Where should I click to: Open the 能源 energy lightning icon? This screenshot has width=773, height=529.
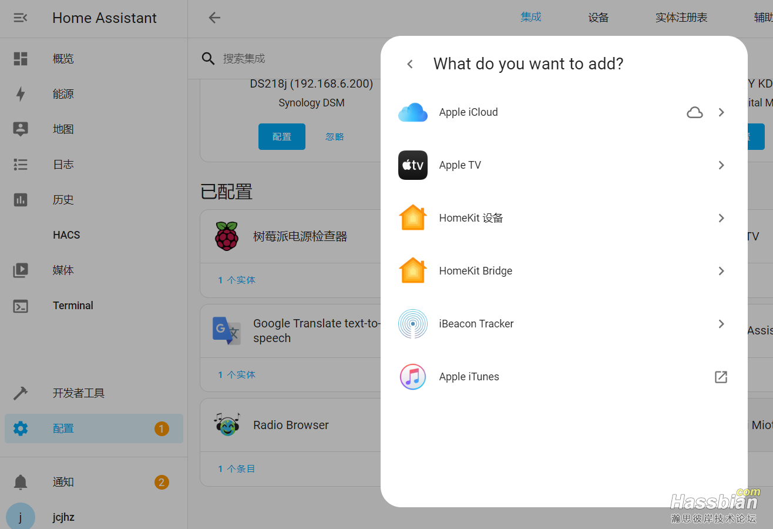[x=21, y=94]
